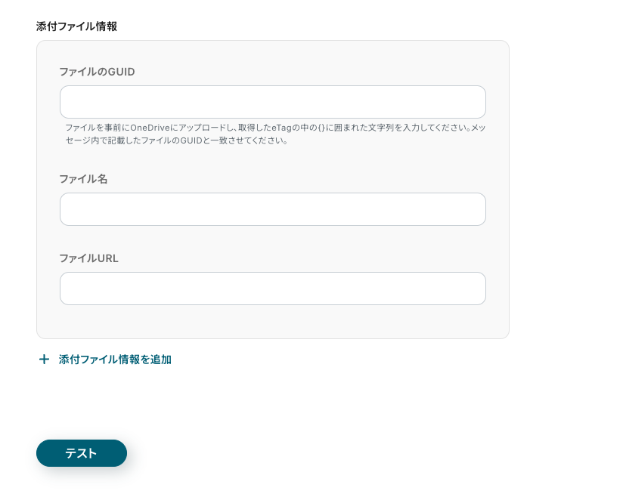Screen dimensions: 623x500
Task: Click the empty field below ファイルURL
Action: (272, 289)
